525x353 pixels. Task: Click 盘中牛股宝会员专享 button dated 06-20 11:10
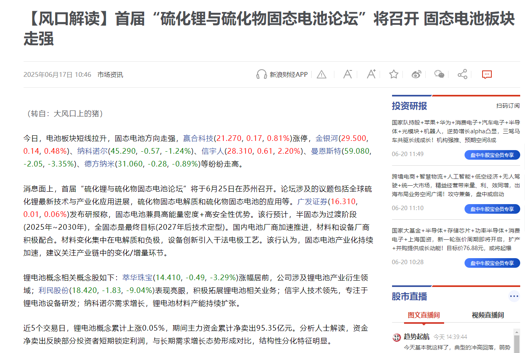point(492,209)
